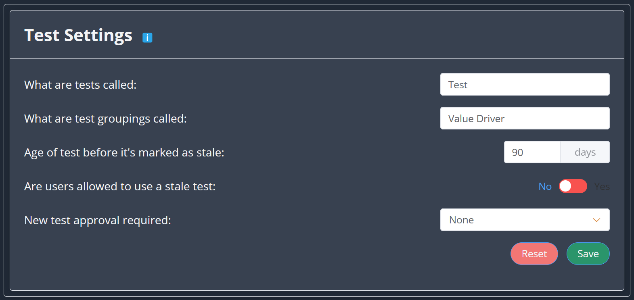Click the info symbol to view settings help
The width and height of the screenshot is (634, 300).
(x=147, y=37)
